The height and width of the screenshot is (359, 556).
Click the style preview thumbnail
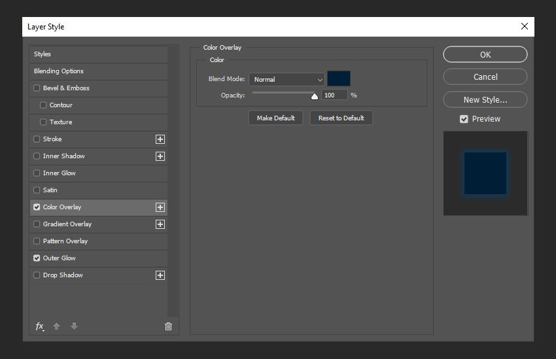[x=485, y=173]
